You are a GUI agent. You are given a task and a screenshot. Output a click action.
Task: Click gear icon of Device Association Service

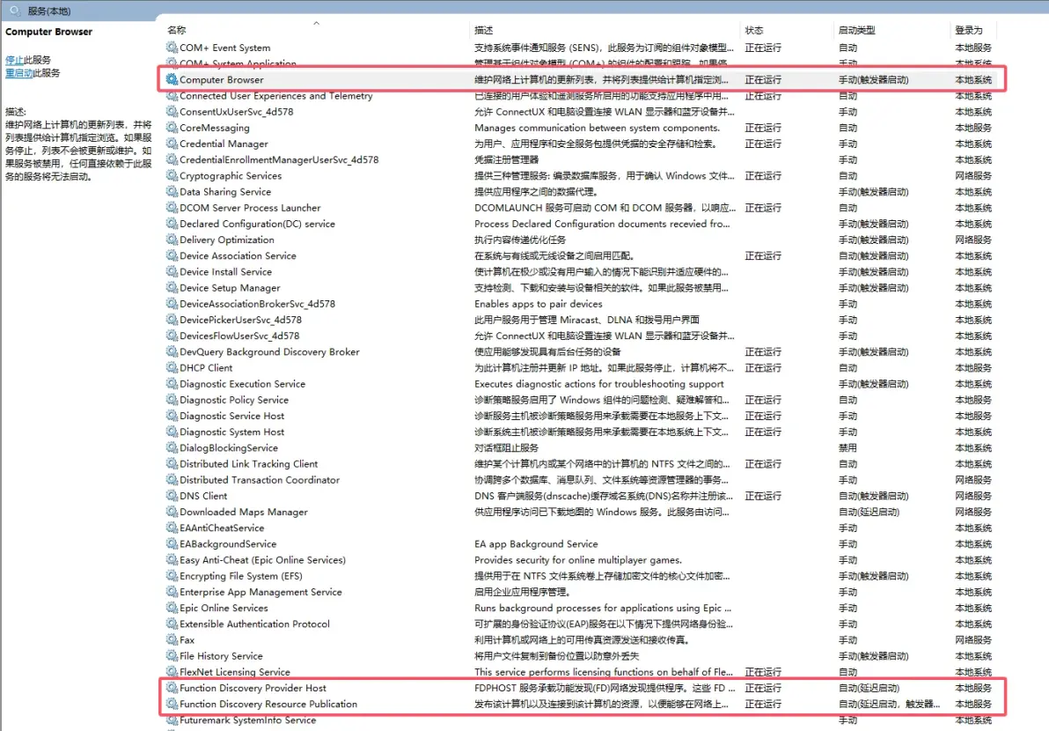click(172, 255)
